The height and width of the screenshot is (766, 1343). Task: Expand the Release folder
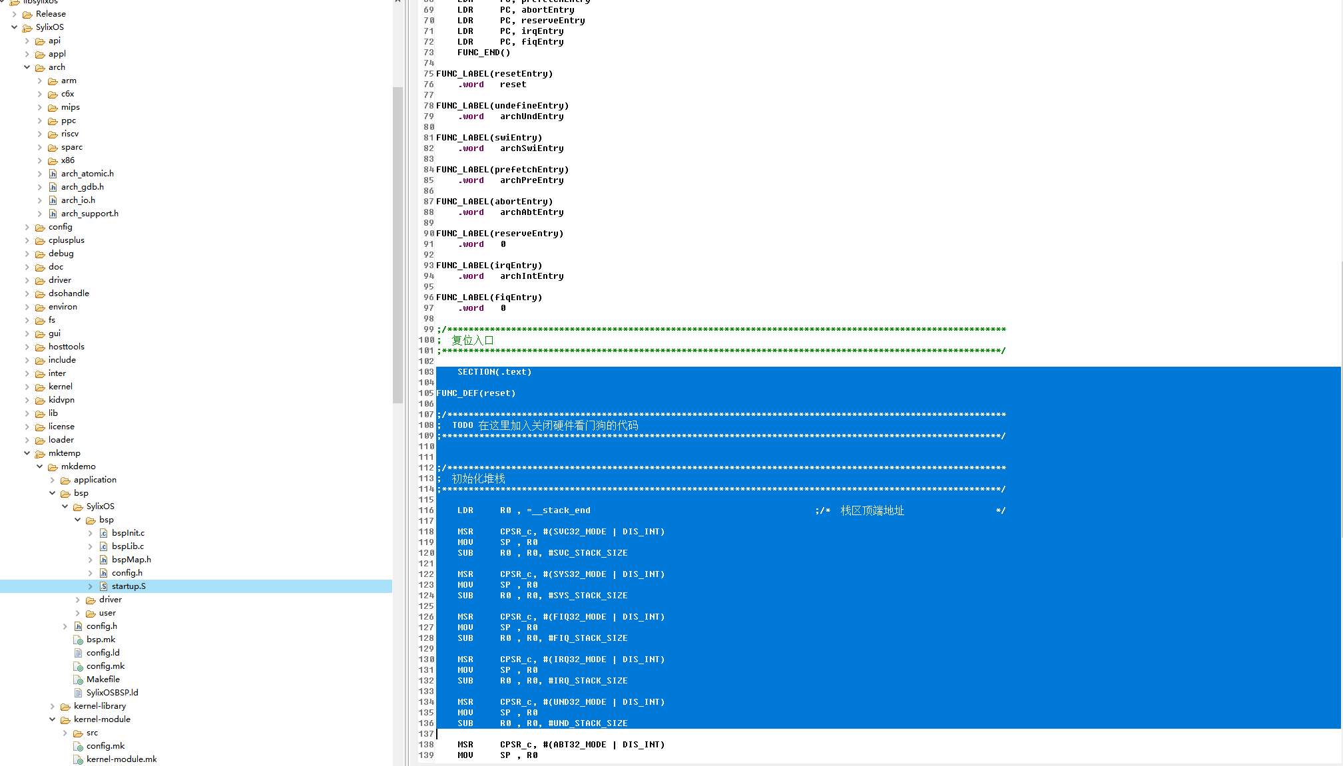click(x=15, y=14)
